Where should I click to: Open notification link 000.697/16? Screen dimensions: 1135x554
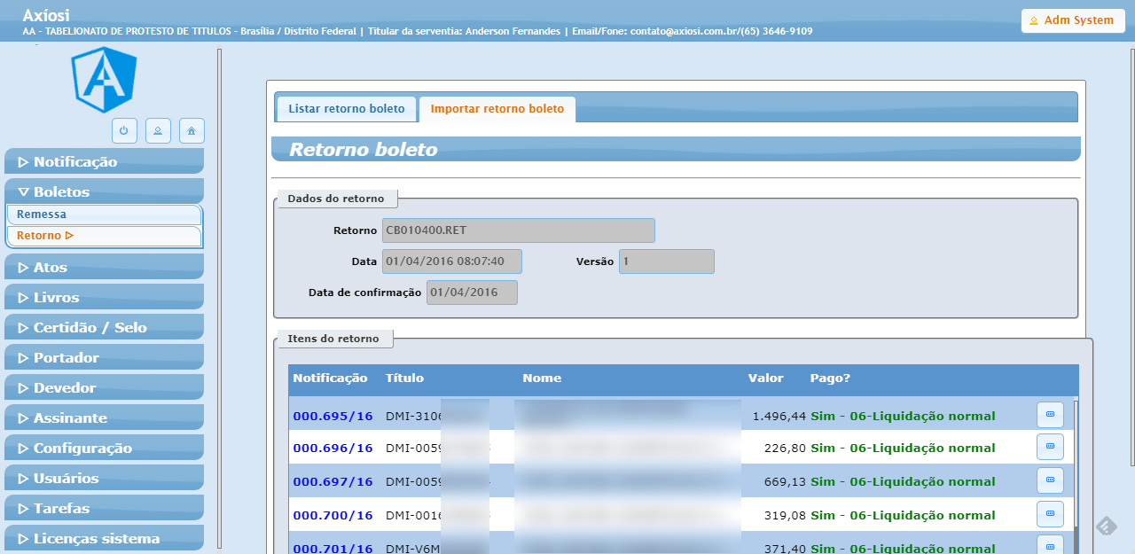pos(333,481)
